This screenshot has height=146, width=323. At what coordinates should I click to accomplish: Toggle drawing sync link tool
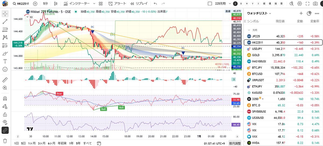coord(5,130)
